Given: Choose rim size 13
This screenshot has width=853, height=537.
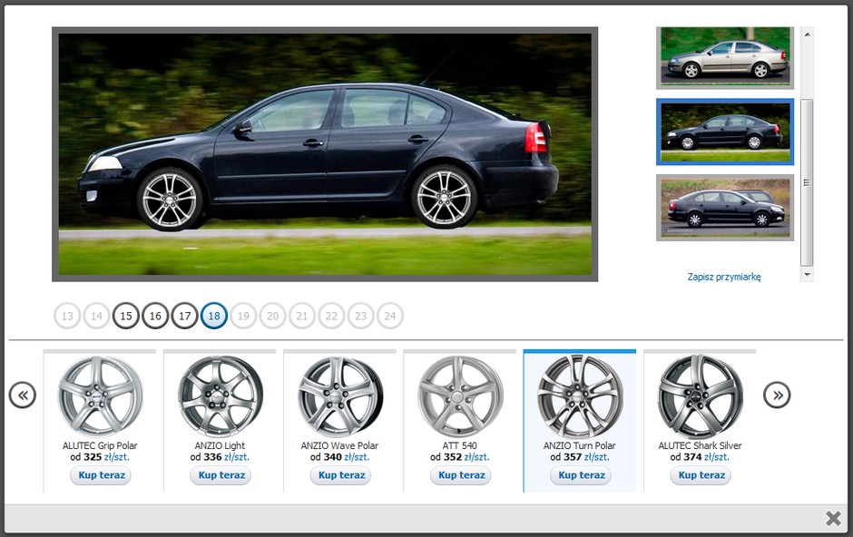Looking at the screenshot, I should pos(67,316).
